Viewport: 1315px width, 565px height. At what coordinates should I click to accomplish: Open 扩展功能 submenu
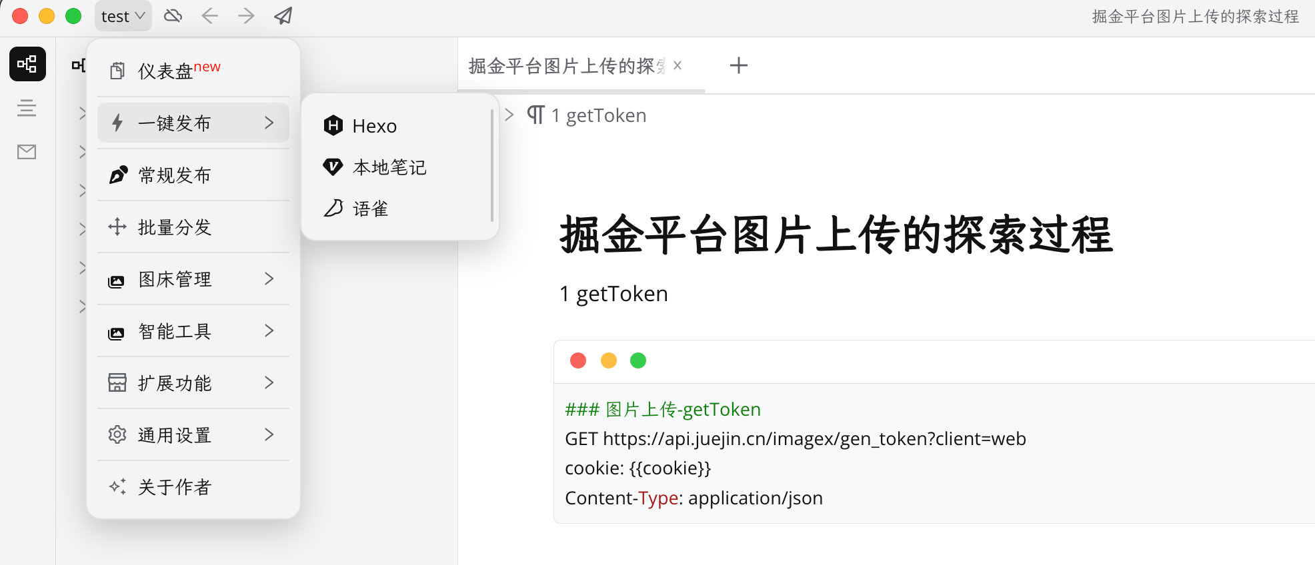pyautogui.click(x=193, y=382)
